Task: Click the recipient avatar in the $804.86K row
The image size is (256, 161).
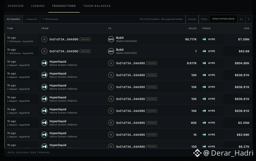Action: (x=111, y=63)
